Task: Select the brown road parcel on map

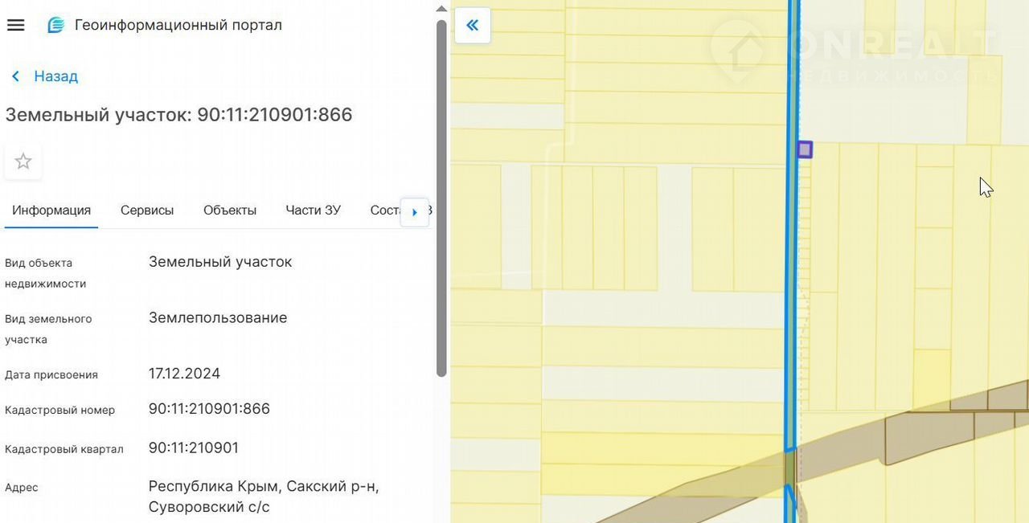Action: (x=924, y=438)
